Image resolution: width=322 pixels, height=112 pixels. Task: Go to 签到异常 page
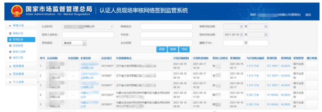18,46
